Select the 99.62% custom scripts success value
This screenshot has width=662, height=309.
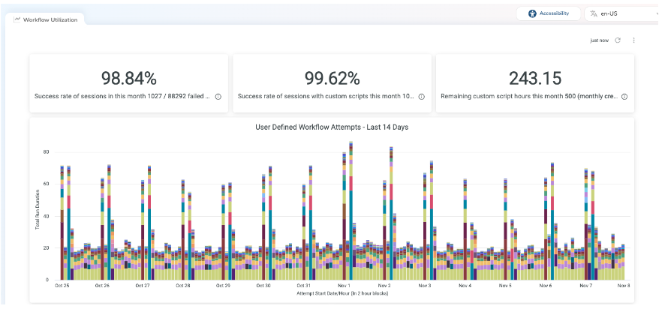point(333,78)
